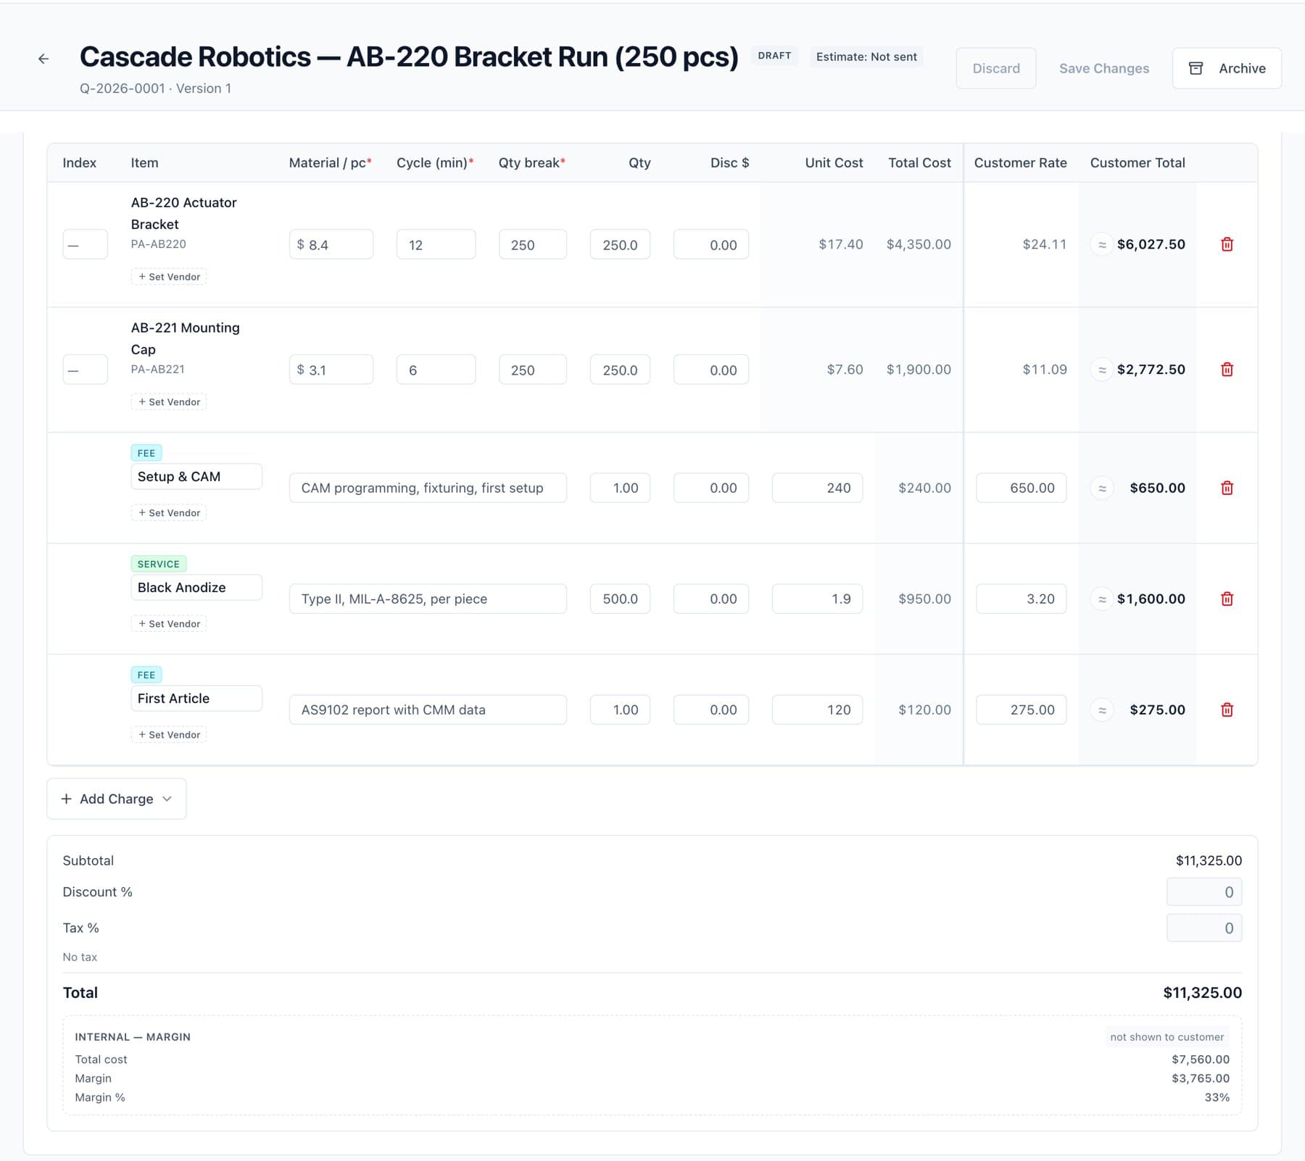Screen dimensions: 1305x1161
Task: Click the Tax % field
Action: tap(1204, 928)
